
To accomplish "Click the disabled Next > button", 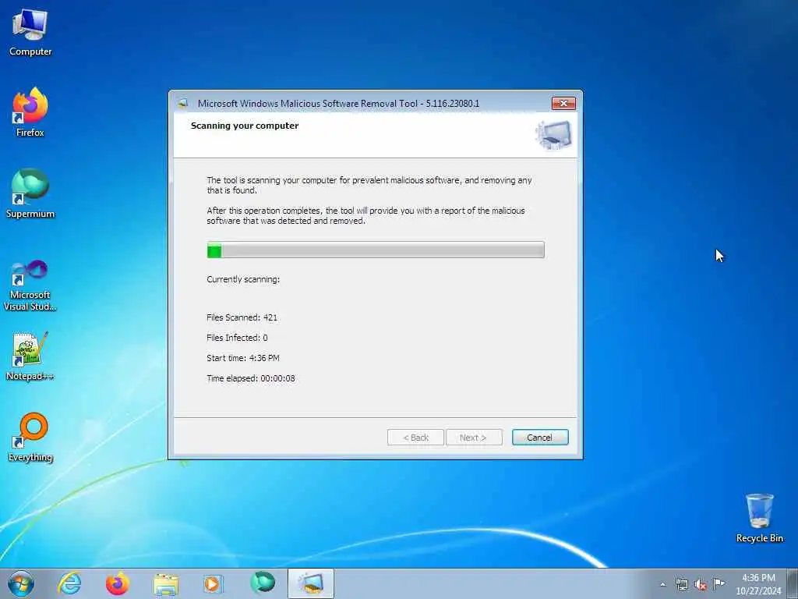I will (x=473, y=438).
